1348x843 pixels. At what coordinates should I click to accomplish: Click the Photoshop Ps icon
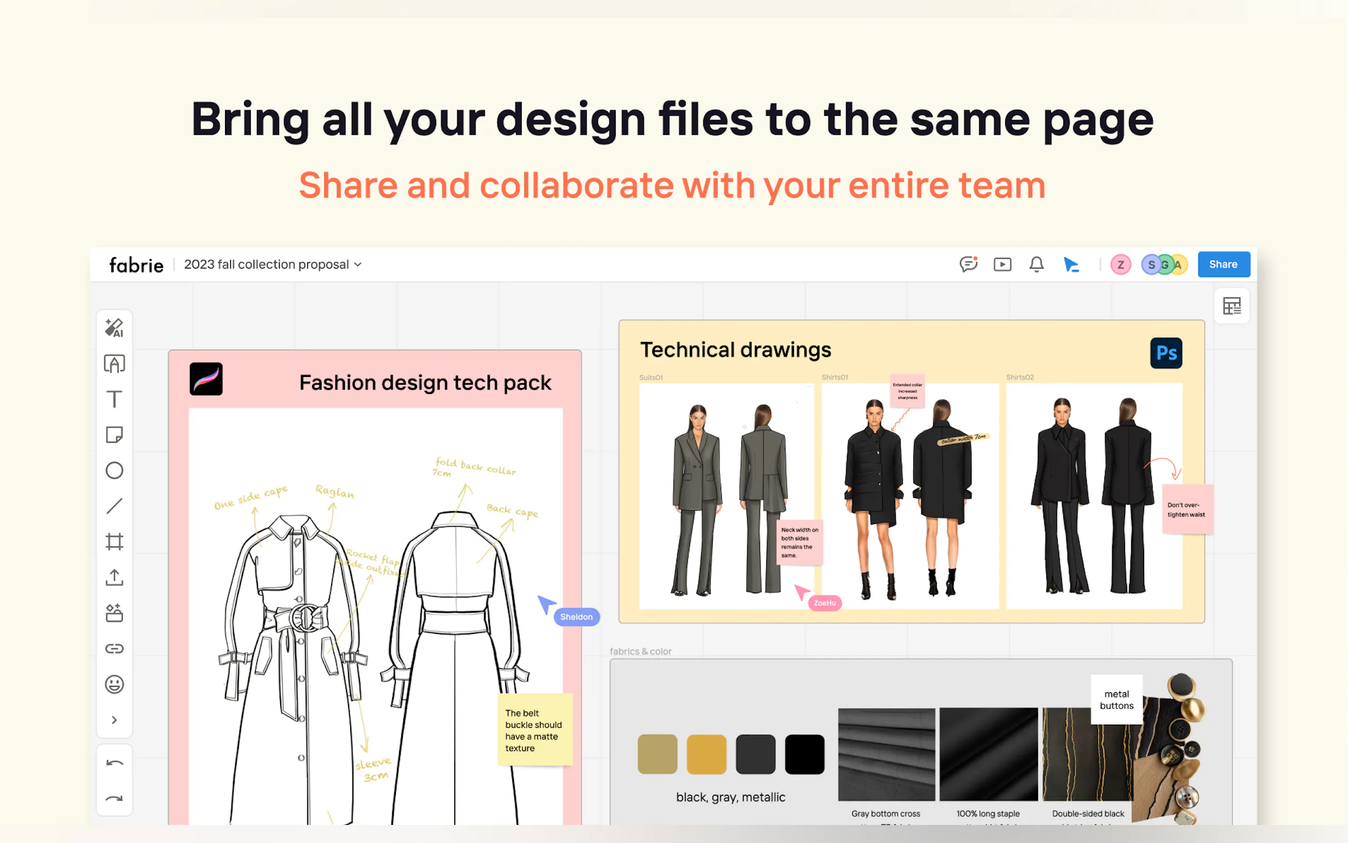pos(1166,353)
